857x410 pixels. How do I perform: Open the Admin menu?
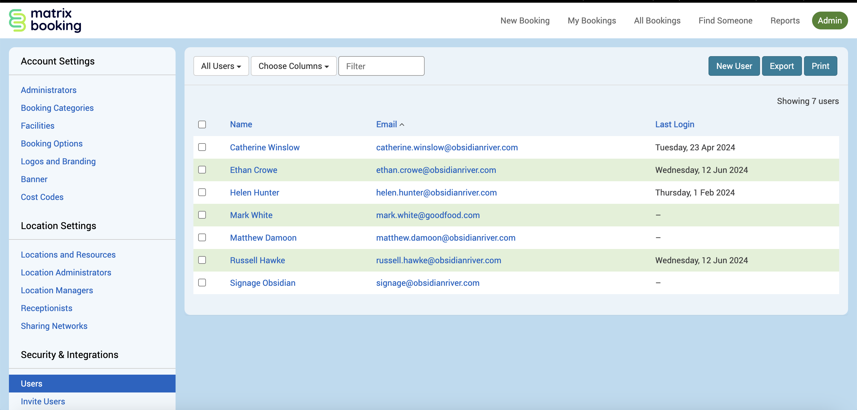[829, 20]
